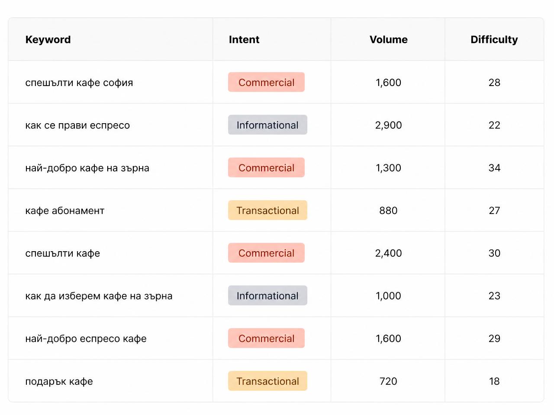Click difficulty value 34
Image resolution: width=554 pixels, height=415 pixels.
pyautogui.click(x=494, y=168)
